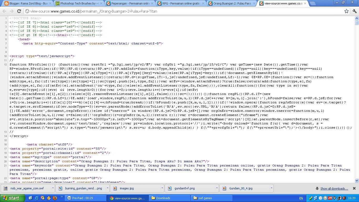Launch Show Desktop from quick launch
This screenshot has height=202, width=359.
[30, 198]
